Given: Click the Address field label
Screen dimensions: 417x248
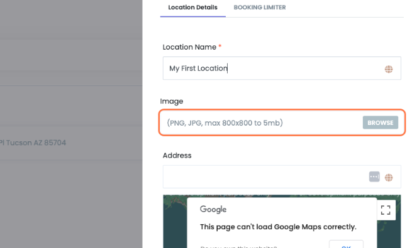Looking at the screenshot, I should click(x=177, y=155).
